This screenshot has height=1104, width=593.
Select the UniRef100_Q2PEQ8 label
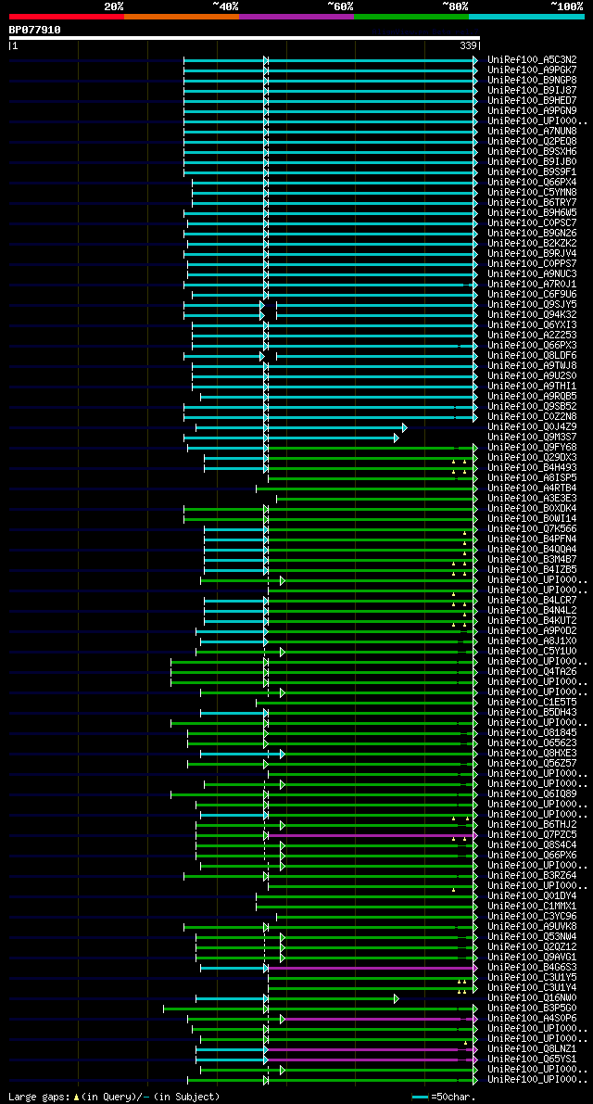[x=532, y=142]
